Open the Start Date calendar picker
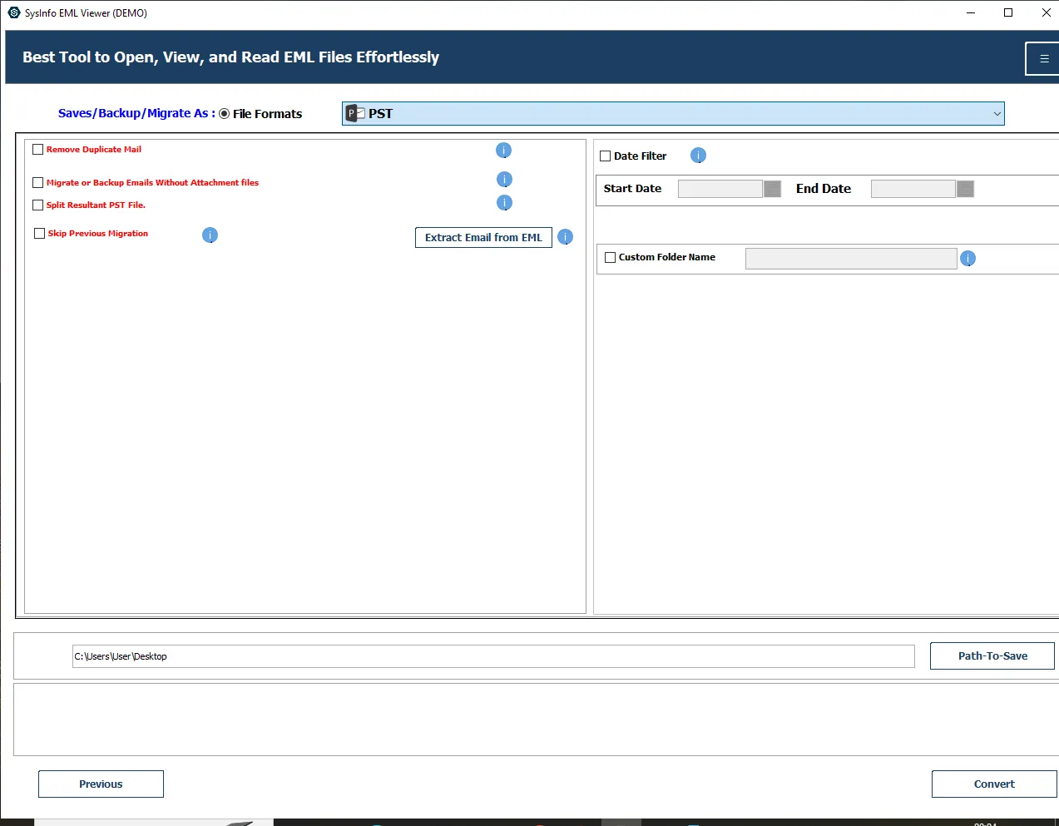This screenshot has width=1059, height=826. 772,189
